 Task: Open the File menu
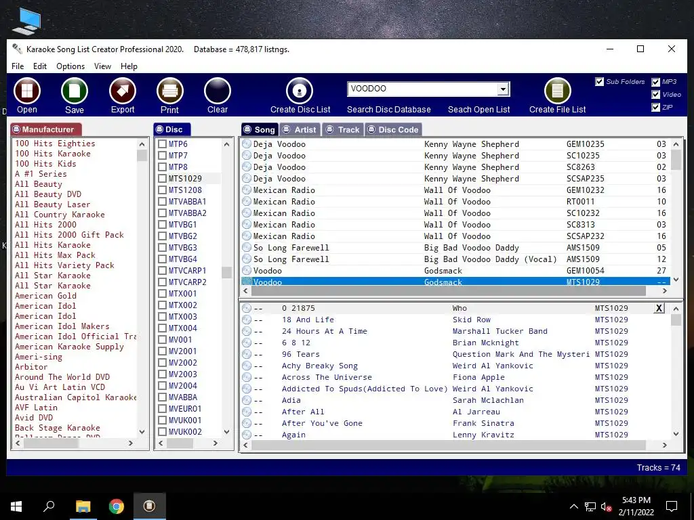(18, 66)
